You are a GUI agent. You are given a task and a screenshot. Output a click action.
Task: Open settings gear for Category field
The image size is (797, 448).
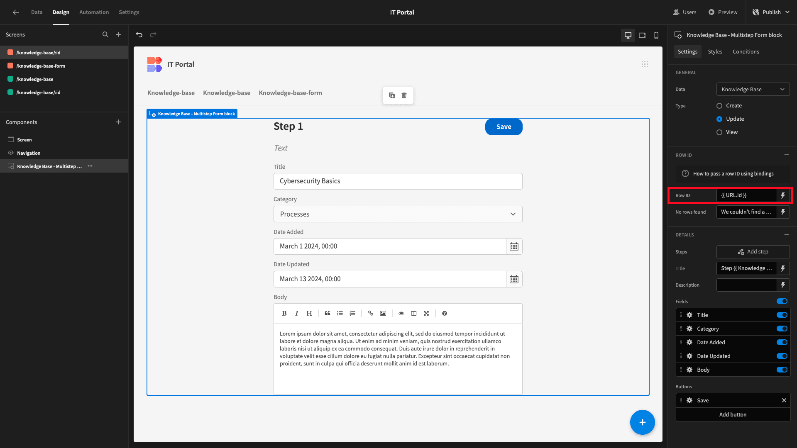(689, 329)
